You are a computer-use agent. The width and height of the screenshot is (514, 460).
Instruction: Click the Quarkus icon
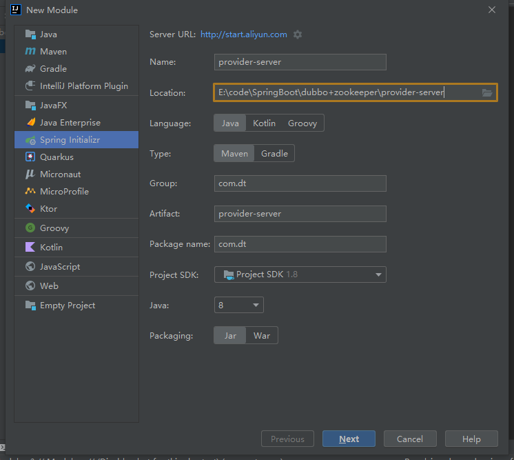click(x=30, y=157)
